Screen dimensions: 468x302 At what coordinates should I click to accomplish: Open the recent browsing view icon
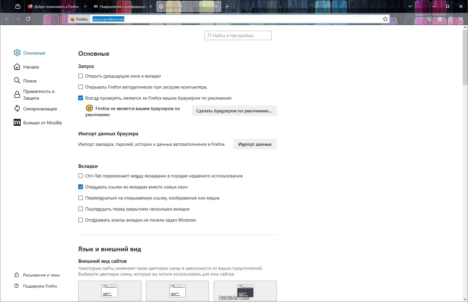[18, 6]
